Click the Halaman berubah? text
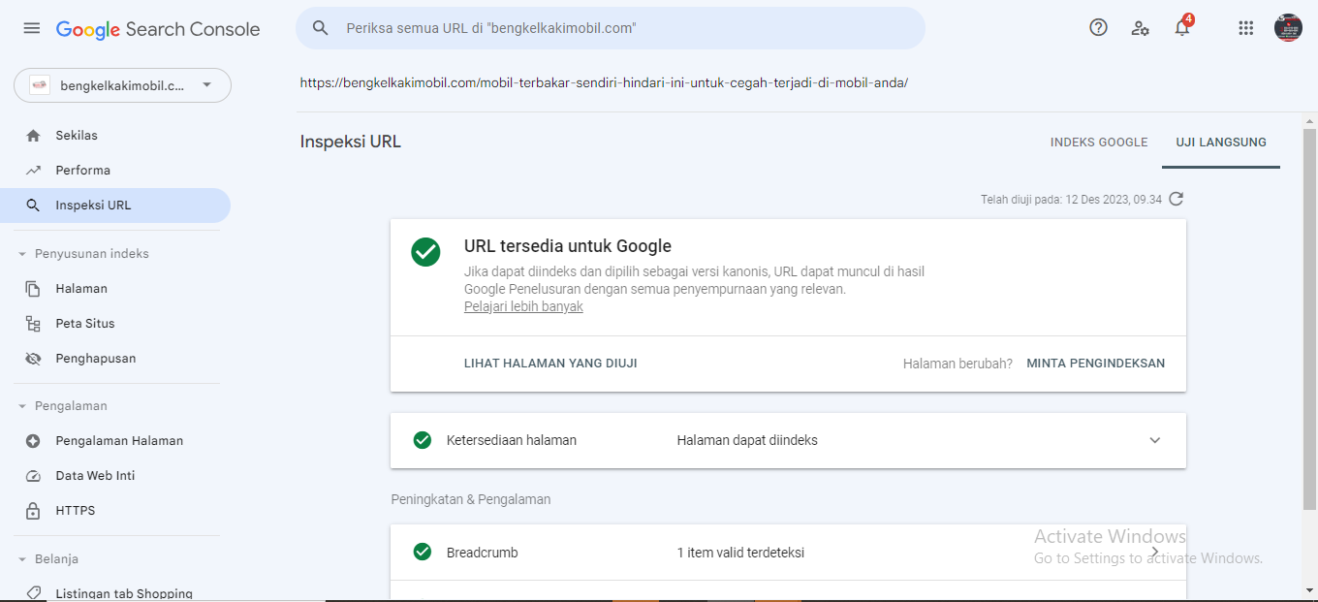The image size is (1318, 602). click(x=957, y=364)
